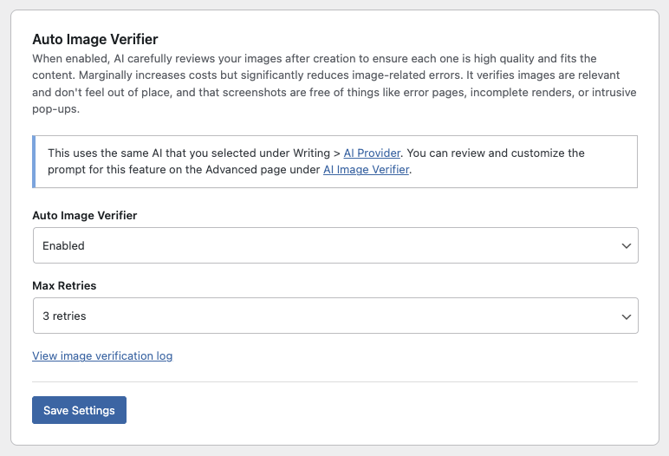The width and height of the screenshot is (669, 456).
Task: Click the 'Writing >' text in the notice
Action: tap(315, 153)
